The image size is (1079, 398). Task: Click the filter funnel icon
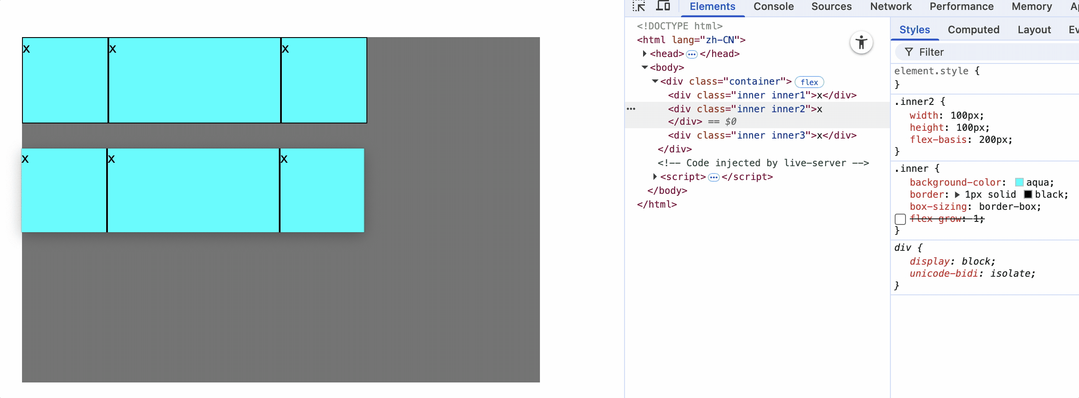(x=909, y=52)
